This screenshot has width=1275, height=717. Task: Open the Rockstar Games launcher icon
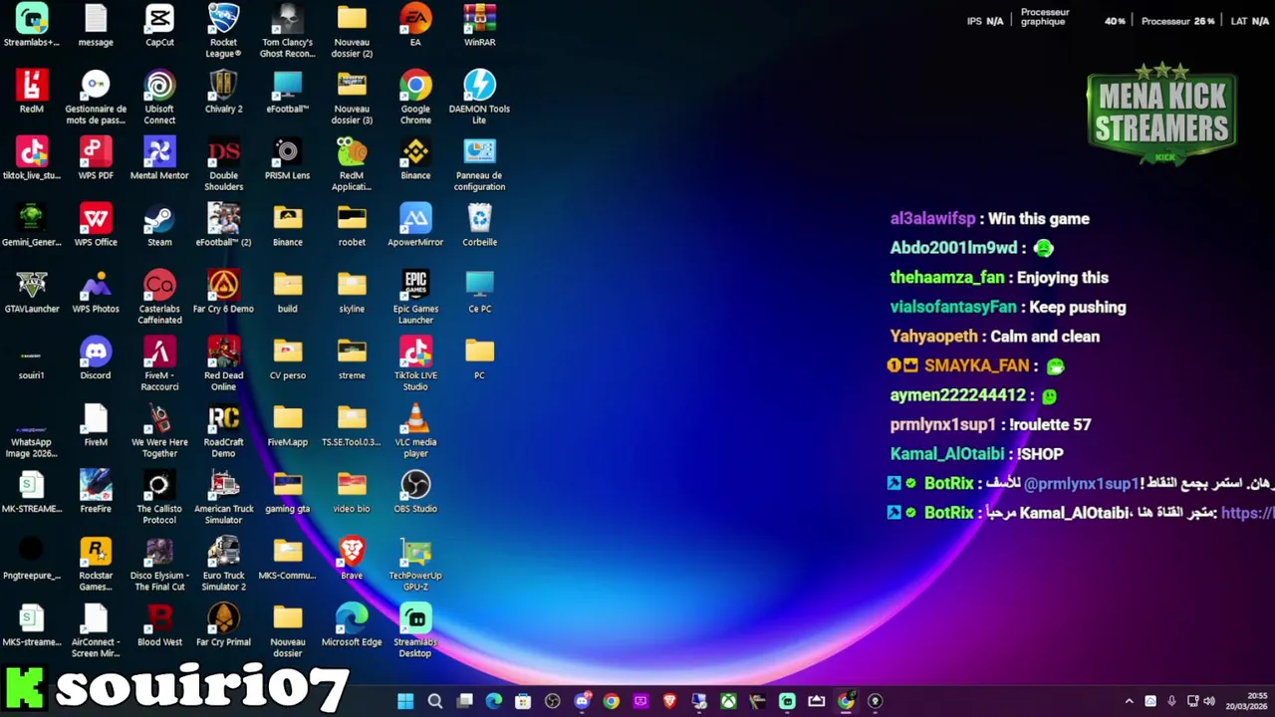(x=96, y=564)
